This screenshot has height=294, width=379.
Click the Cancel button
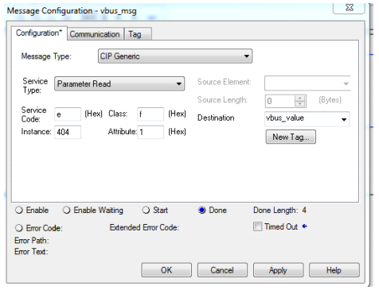click(x=222, y=270)
